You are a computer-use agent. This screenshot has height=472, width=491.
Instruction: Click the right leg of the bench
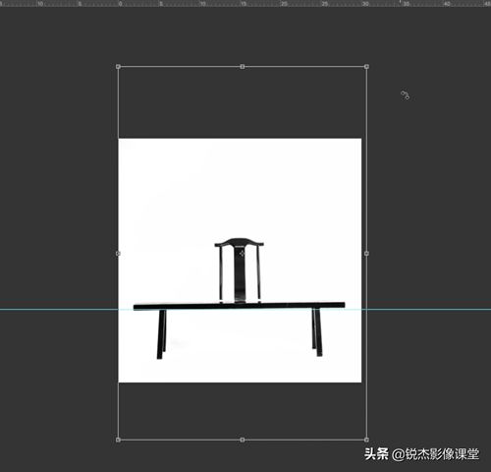pos(317,332)
